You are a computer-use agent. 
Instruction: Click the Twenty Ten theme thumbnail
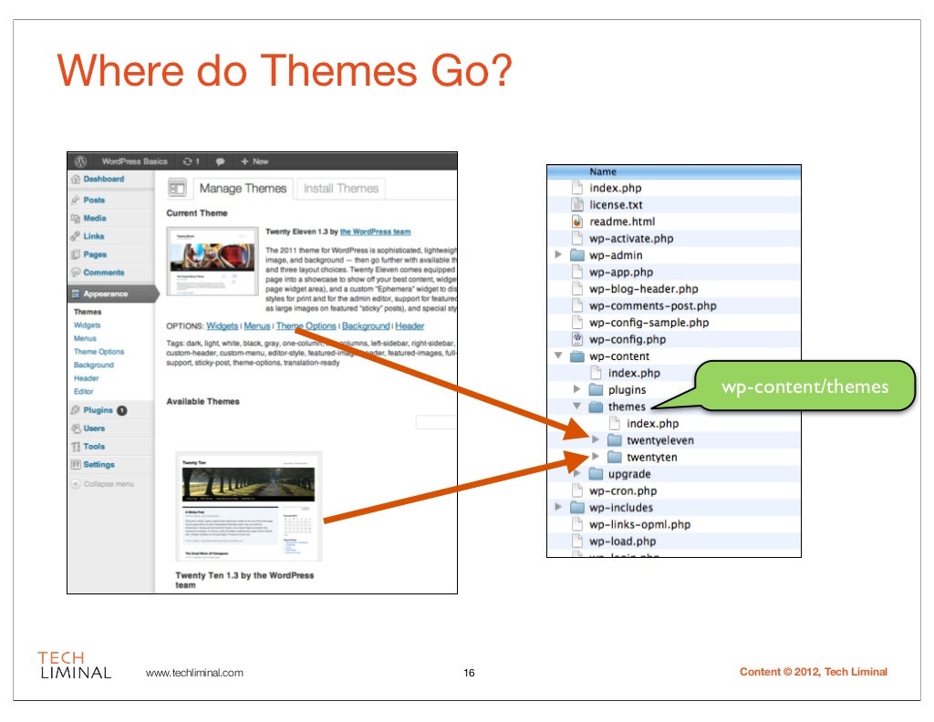tap(248, 507)
